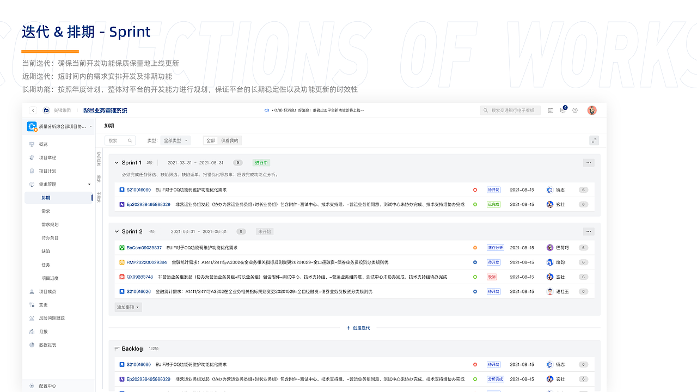Click the back arrow beside 交银集团 logo
The image size is (697, 392).
point(33,111)
